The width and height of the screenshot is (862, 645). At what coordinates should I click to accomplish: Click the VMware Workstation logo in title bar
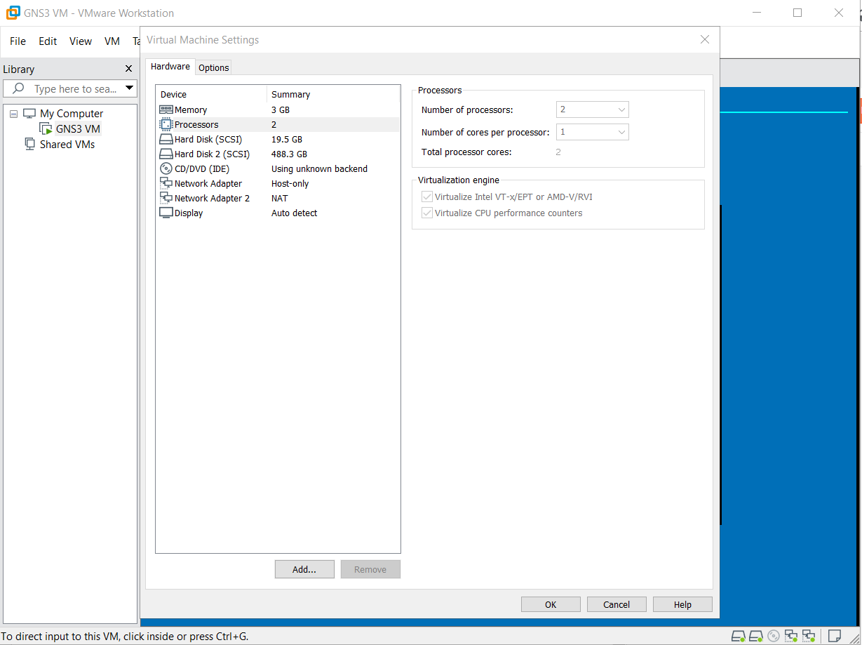(x=13, y=13)
